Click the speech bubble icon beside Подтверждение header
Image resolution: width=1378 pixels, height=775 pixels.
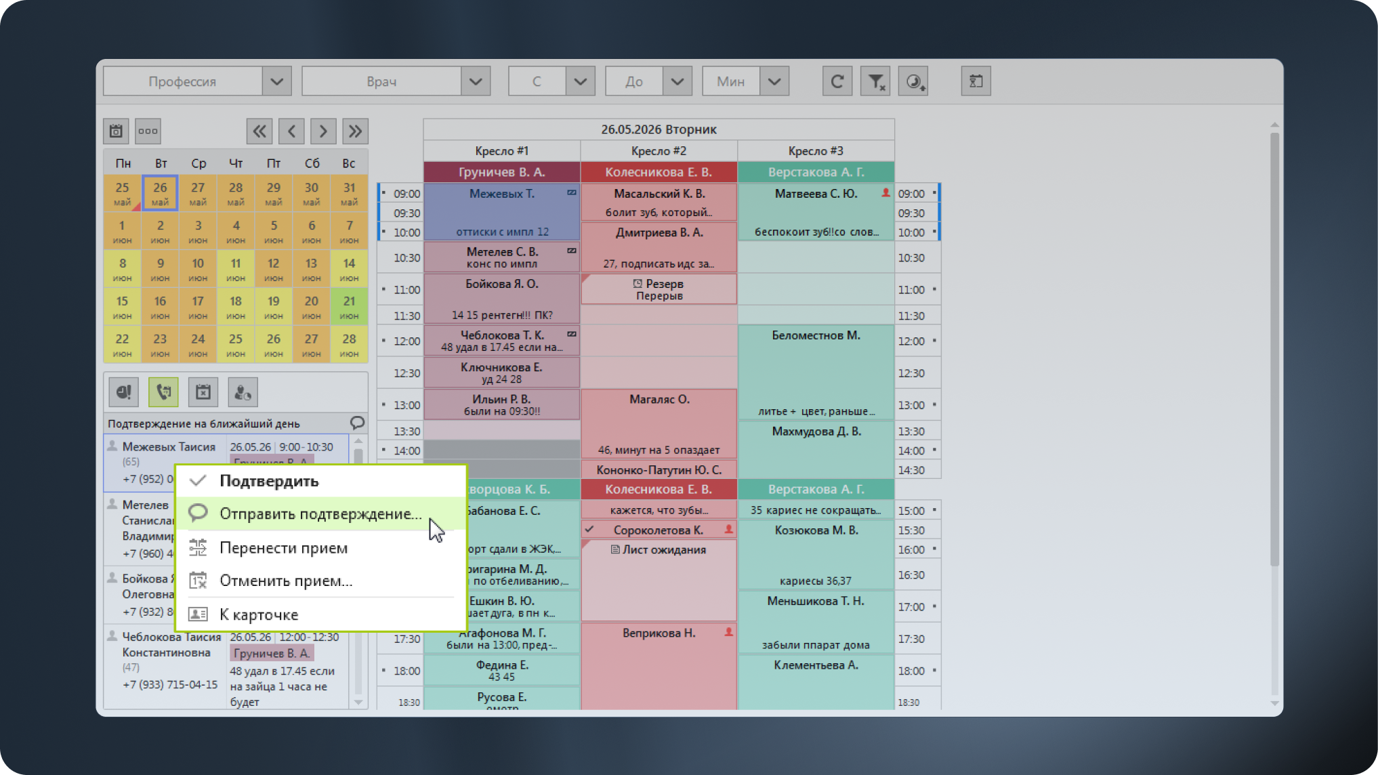[x=357, y=423]
